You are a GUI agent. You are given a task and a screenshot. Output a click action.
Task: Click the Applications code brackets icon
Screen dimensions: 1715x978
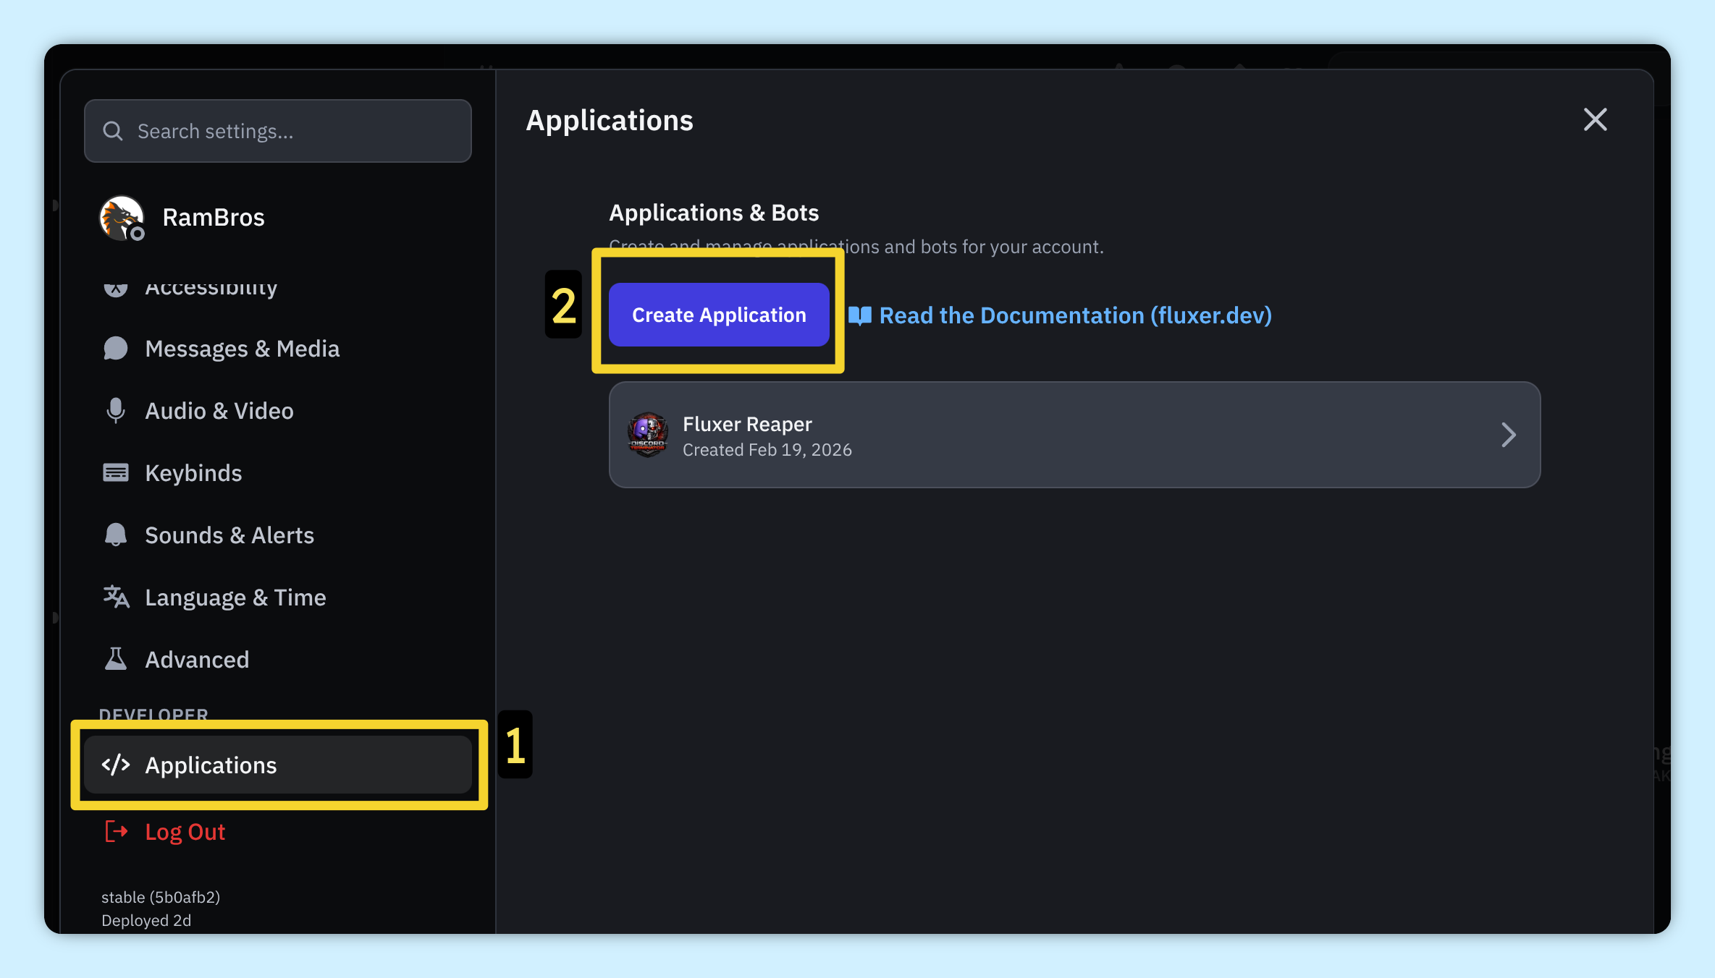coord(116,765)
